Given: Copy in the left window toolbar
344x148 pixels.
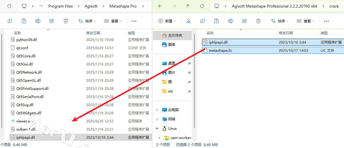Looking at the screenshot, I should pos(10,21).
